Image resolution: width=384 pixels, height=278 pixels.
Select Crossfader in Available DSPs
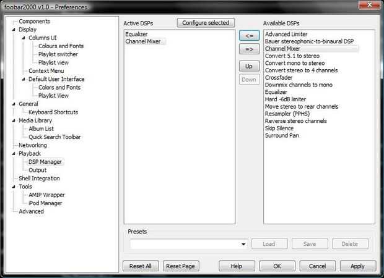click(x=279, y=78)
